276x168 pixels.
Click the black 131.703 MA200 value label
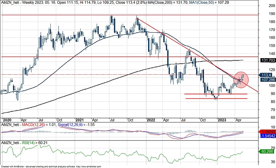pos(268,60)
